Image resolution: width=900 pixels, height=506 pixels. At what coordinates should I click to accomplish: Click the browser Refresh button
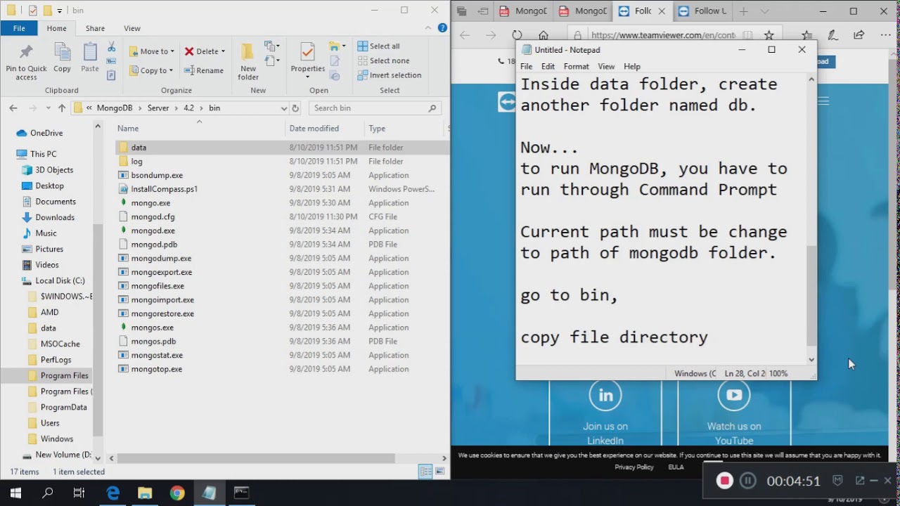click(x=517, y=35)
